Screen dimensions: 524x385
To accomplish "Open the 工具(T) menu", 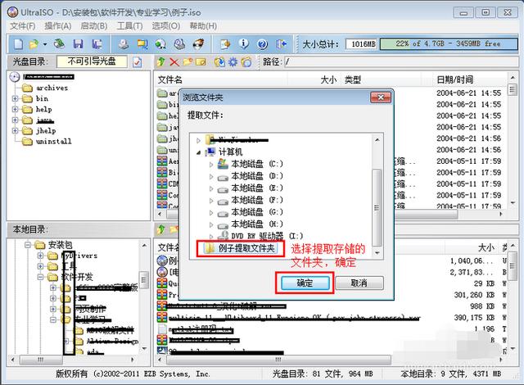I will point(129,26).
